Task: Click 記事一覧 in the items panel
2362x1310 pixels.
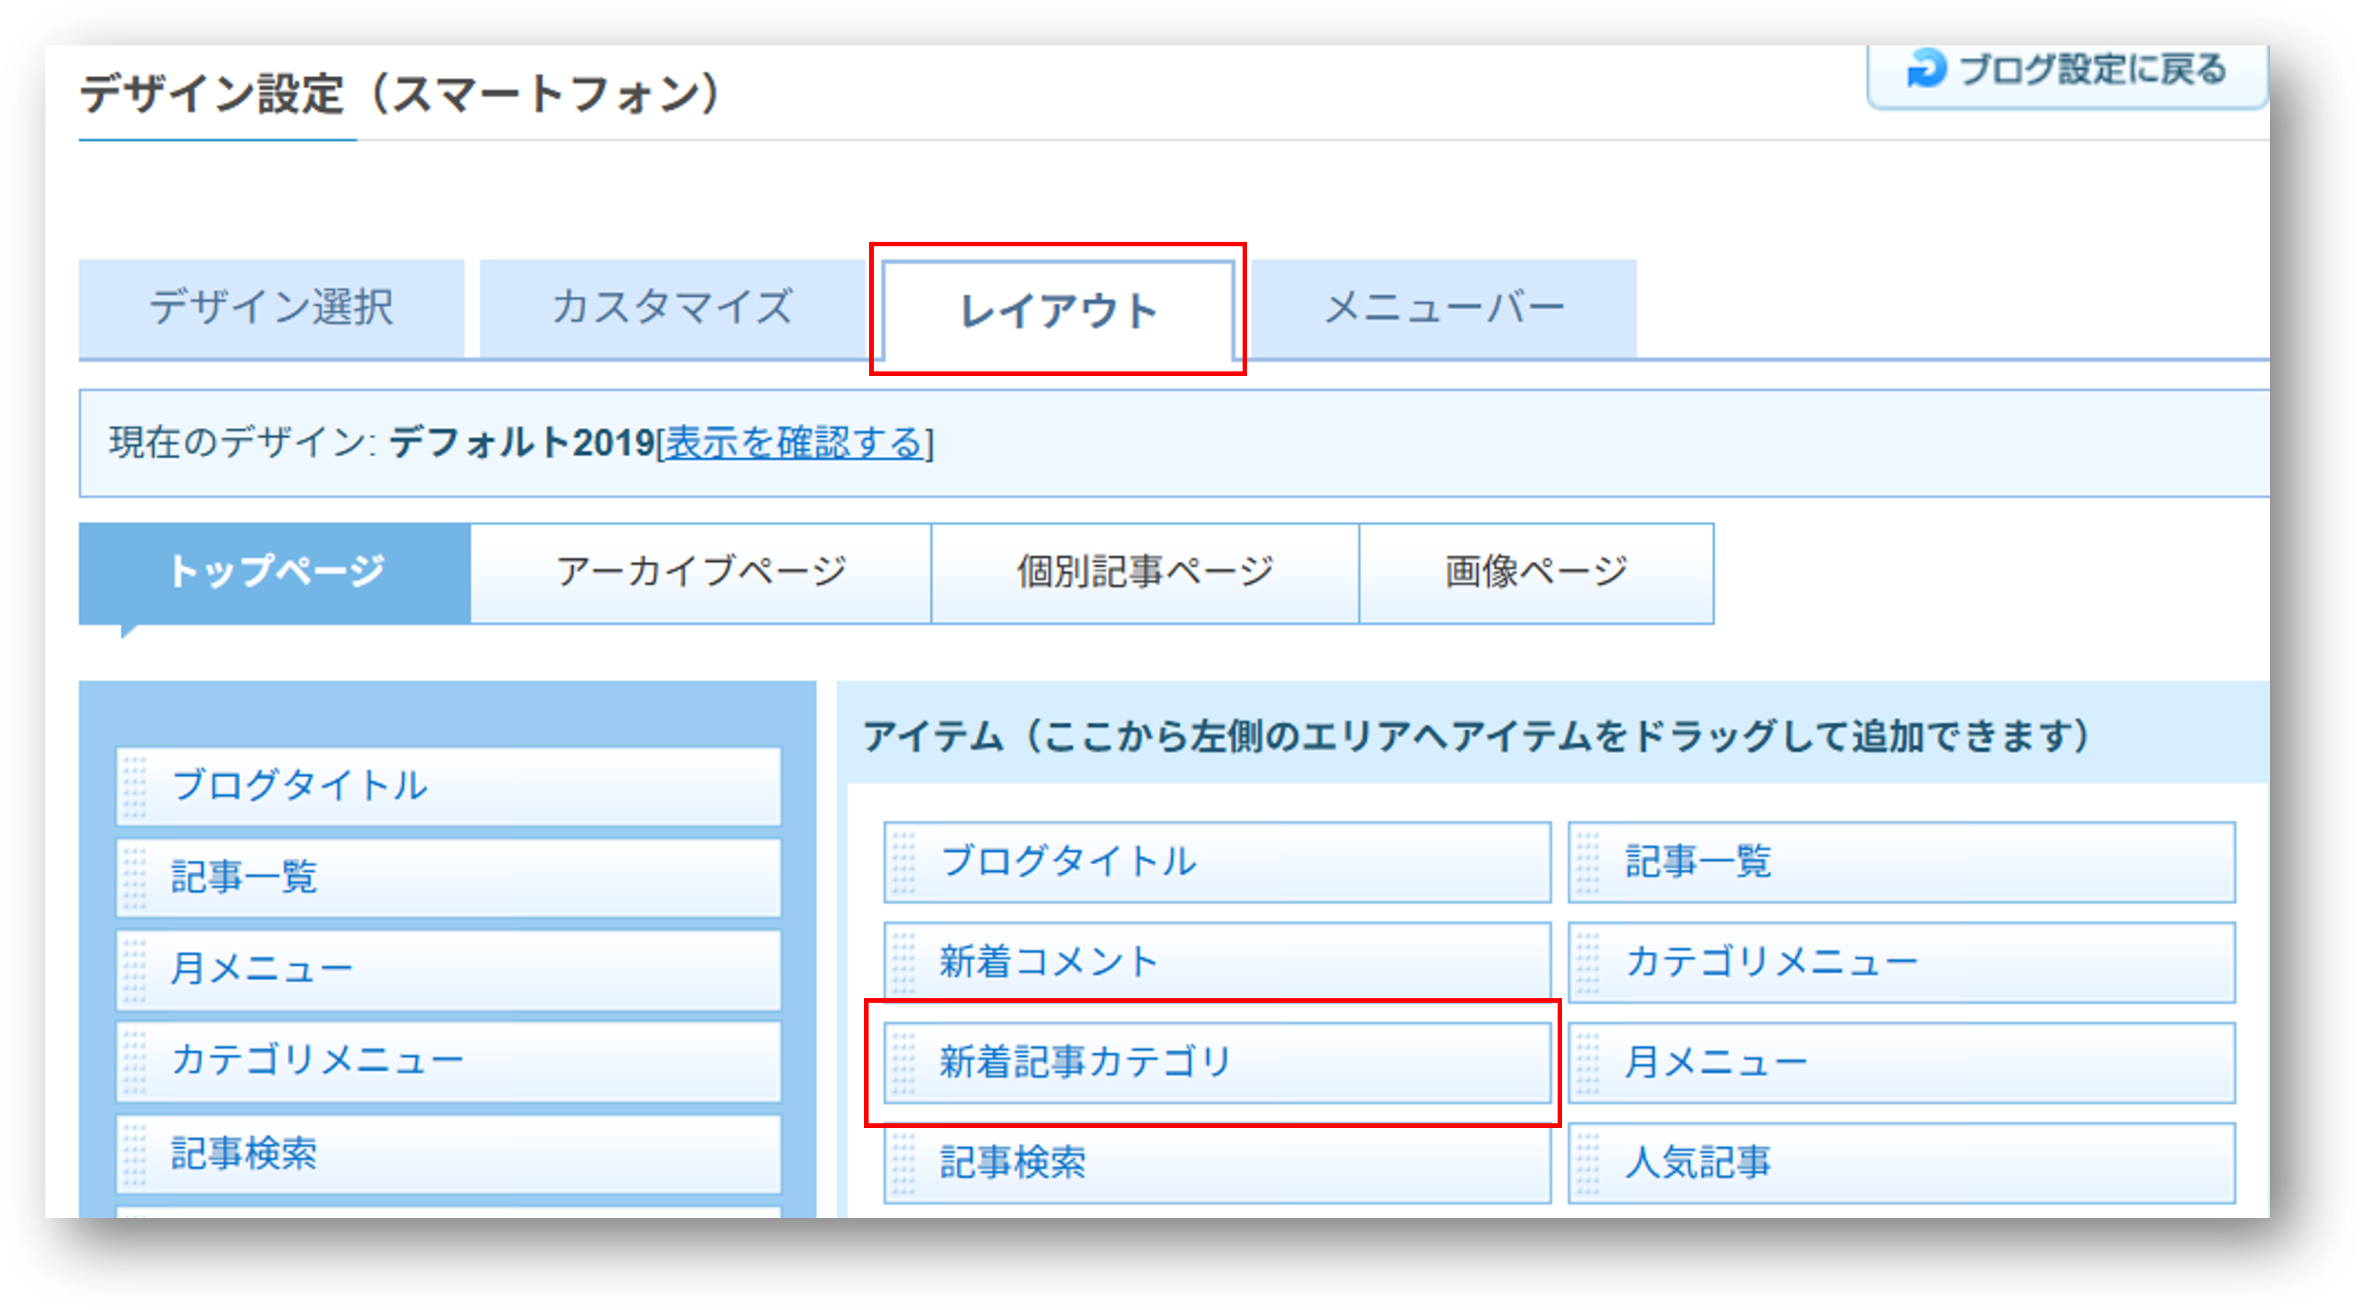Action: [x=1902, y=861]
